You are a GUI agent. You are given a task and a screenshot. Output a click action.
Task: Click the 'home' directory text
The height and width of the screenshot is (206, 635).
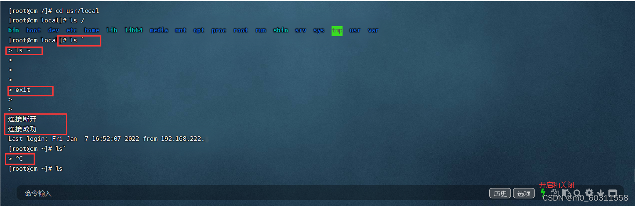tap(92, 30)
